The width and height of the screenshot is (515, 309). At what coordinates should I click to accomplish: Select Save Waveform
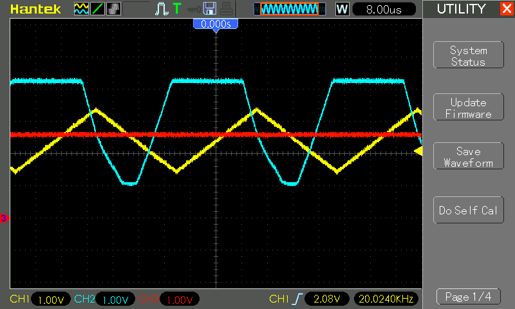pos(469,156)
